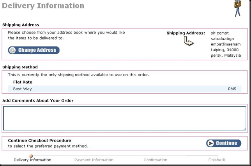Screen dimensions: 251x166
Task: Click the Continue button
Action: pos(224,143)
